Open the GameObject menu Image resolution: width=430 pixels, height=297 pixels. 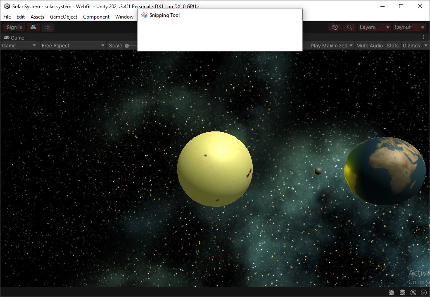pos(63,17)
